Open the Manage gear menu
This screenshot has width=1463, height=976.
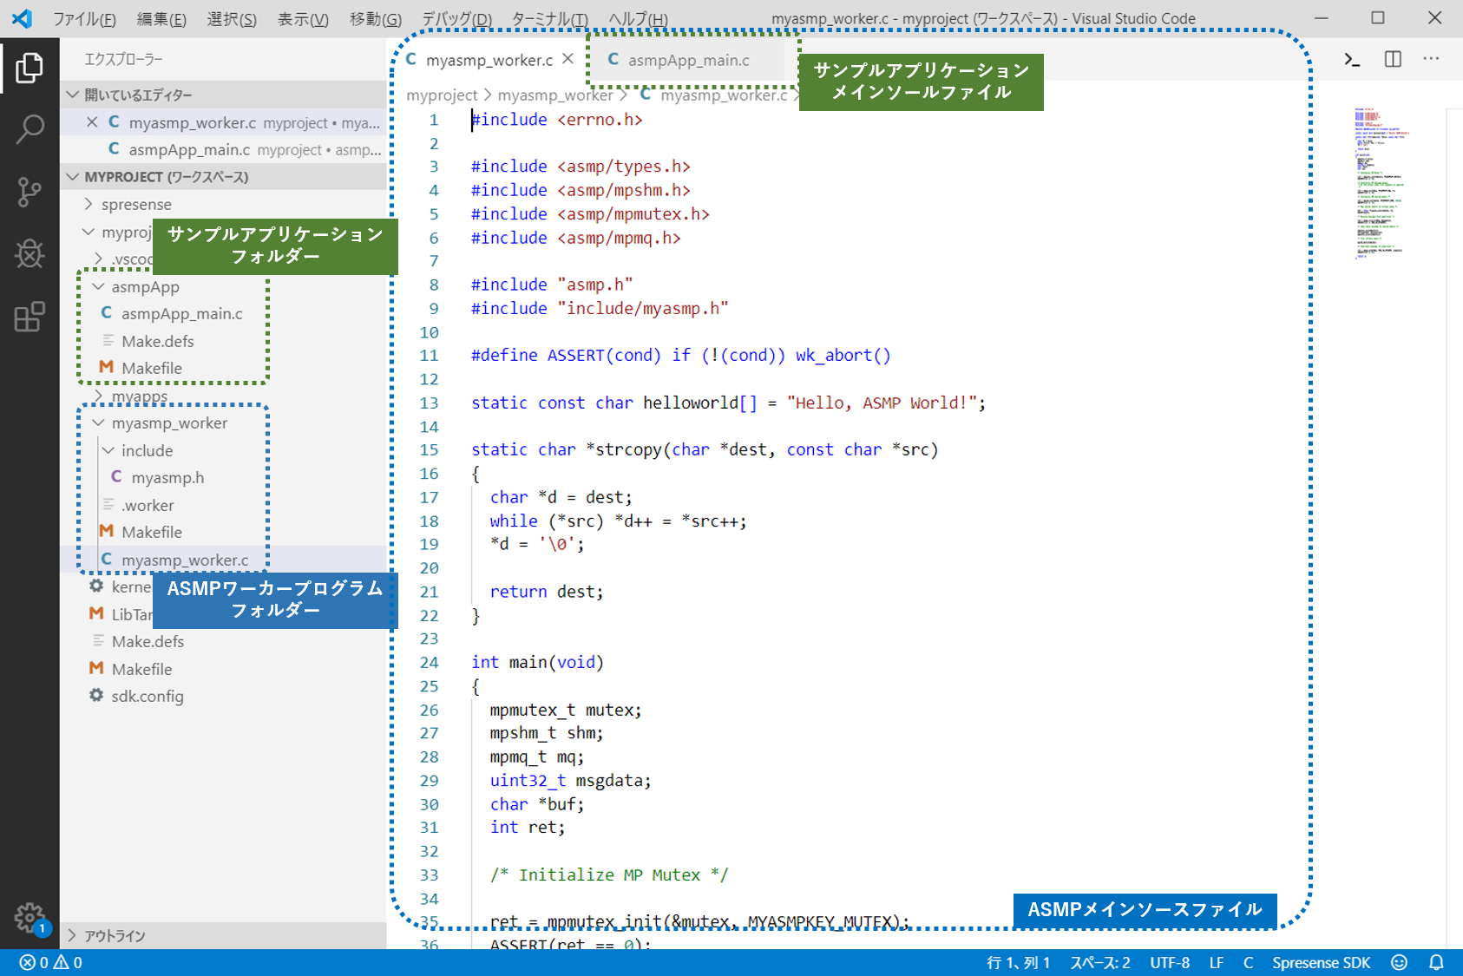pos(30,917)
